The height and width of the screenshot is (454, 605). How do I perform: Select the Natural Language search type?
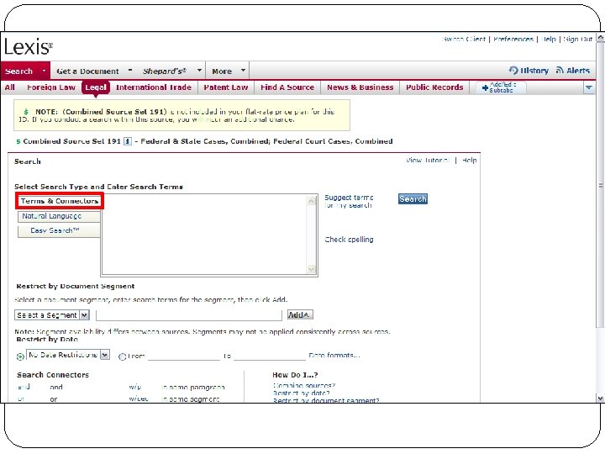pos(59,216)
